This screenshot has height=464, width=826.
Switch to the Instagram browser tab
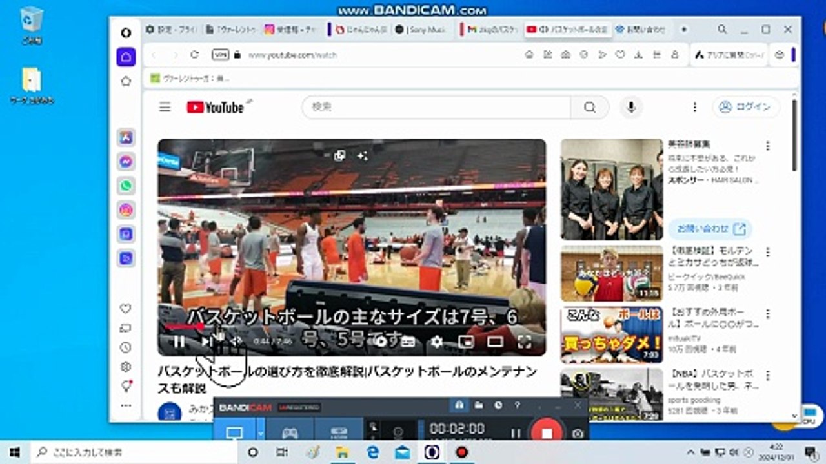(x=290, y=30)
